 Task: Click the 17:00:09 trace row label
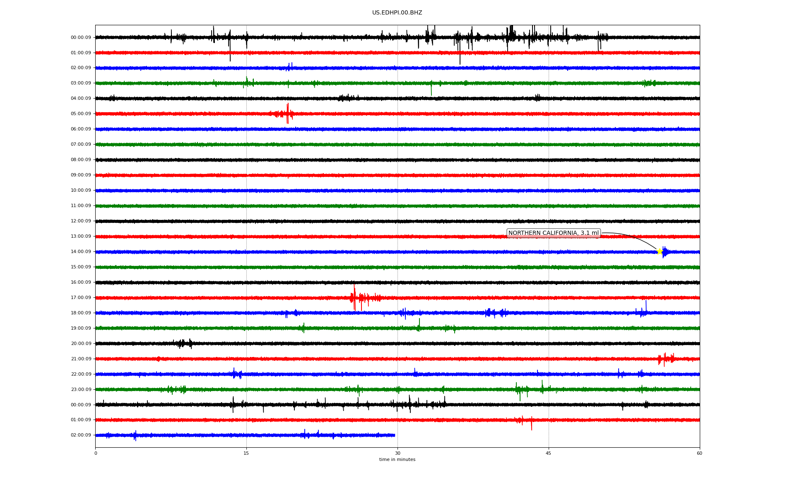pyautogui.click(x=81, y=298)
